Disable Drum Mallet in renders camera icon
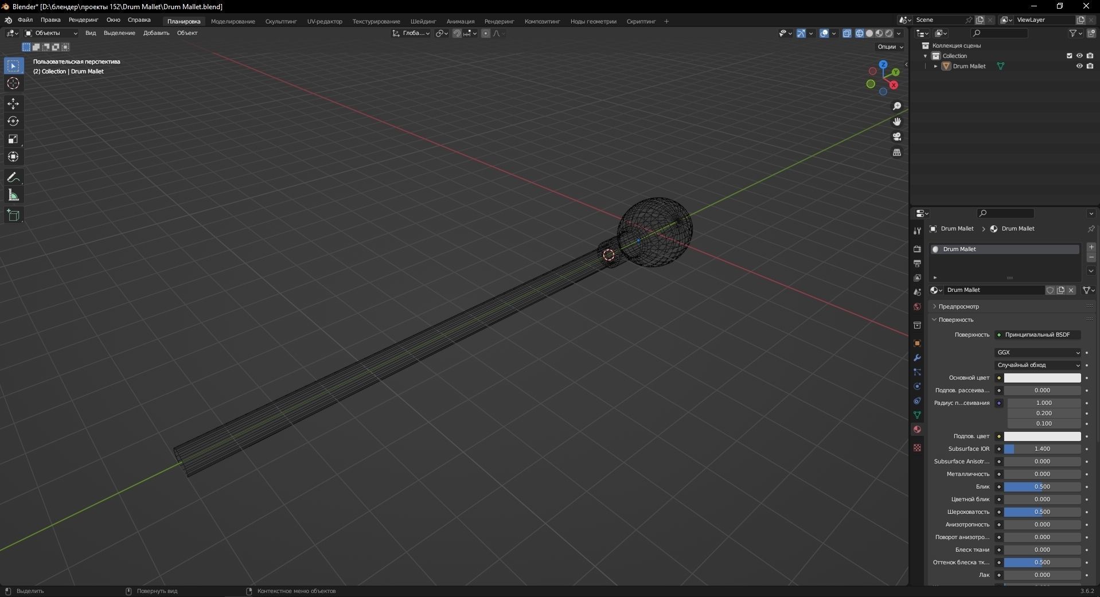This screenshot has height=597, width=1100. click(1090, 66)
